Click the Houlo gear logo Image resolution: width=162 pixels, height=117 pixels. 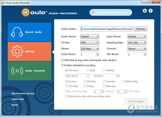coord(26,12)
